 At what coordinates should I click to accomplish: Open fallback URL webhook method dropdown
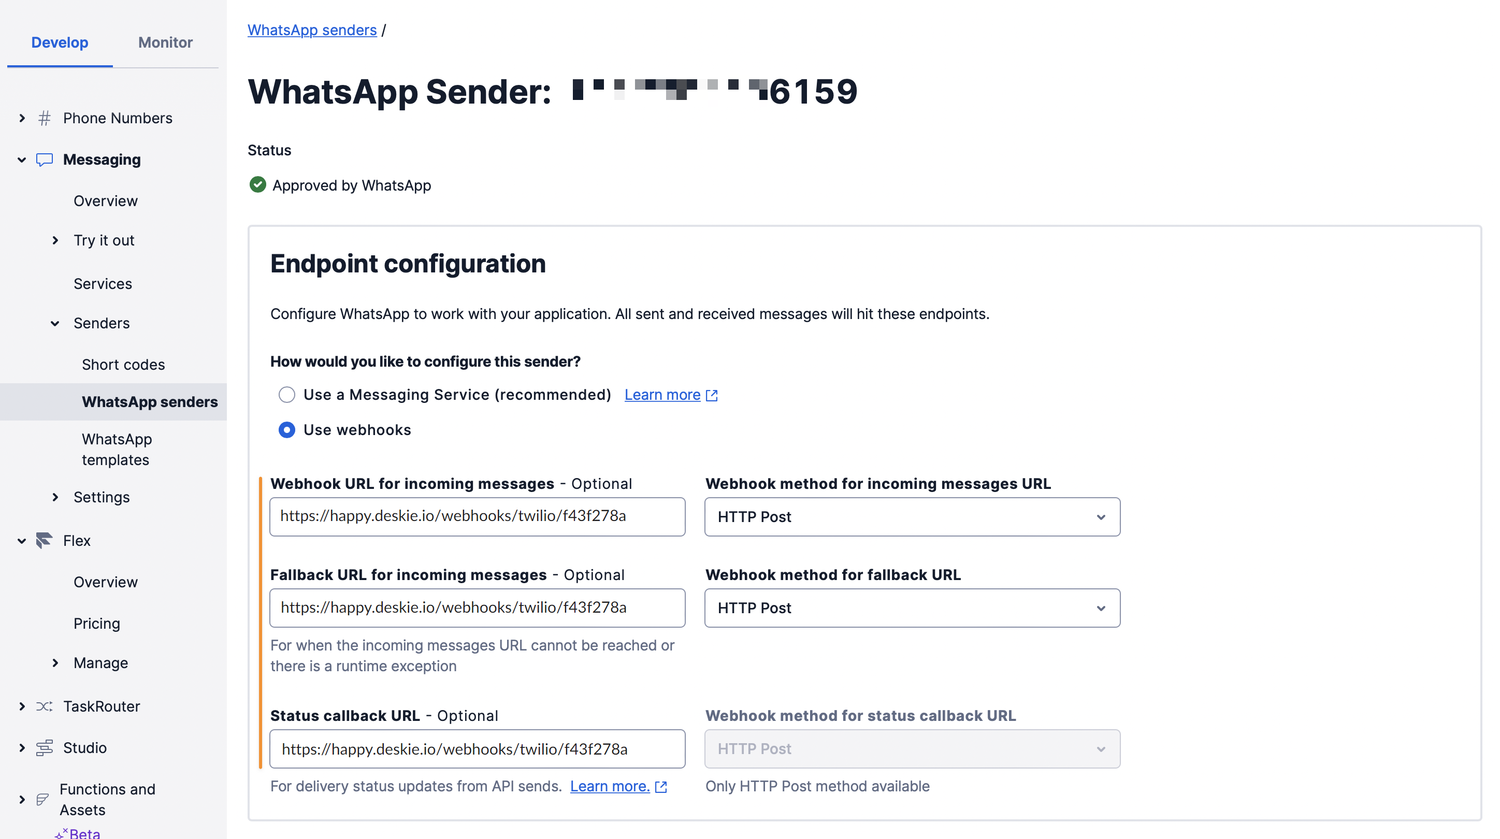point(912,608)
